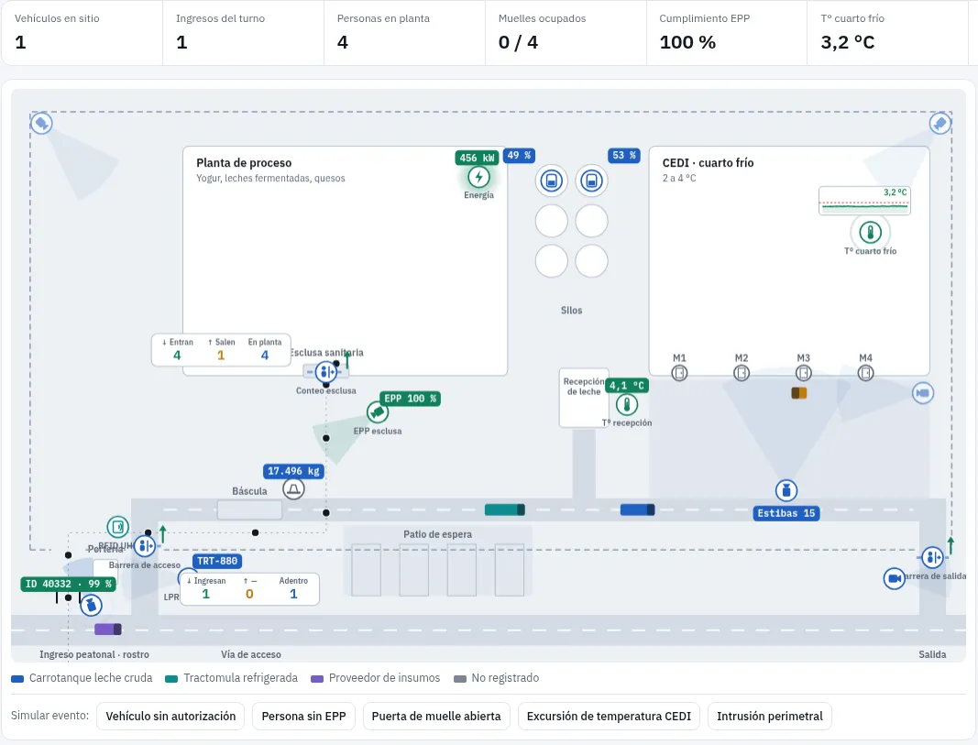The height and width of the screenshot is (745, 978).
Task: Simulate Vehículo sin autorización event
Action: [170, 717]
